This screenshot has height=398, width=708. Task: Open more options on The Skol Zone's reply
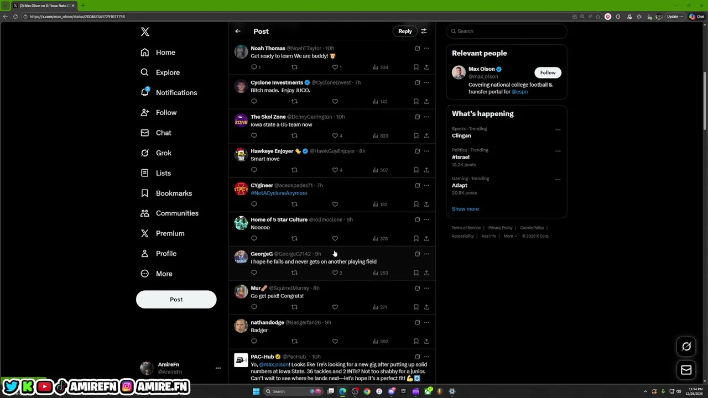pyautogui.click(x=426, y=117)
